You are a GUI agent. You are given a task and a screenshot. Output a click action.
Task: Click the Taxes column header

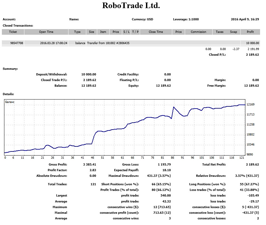(219, 32)
